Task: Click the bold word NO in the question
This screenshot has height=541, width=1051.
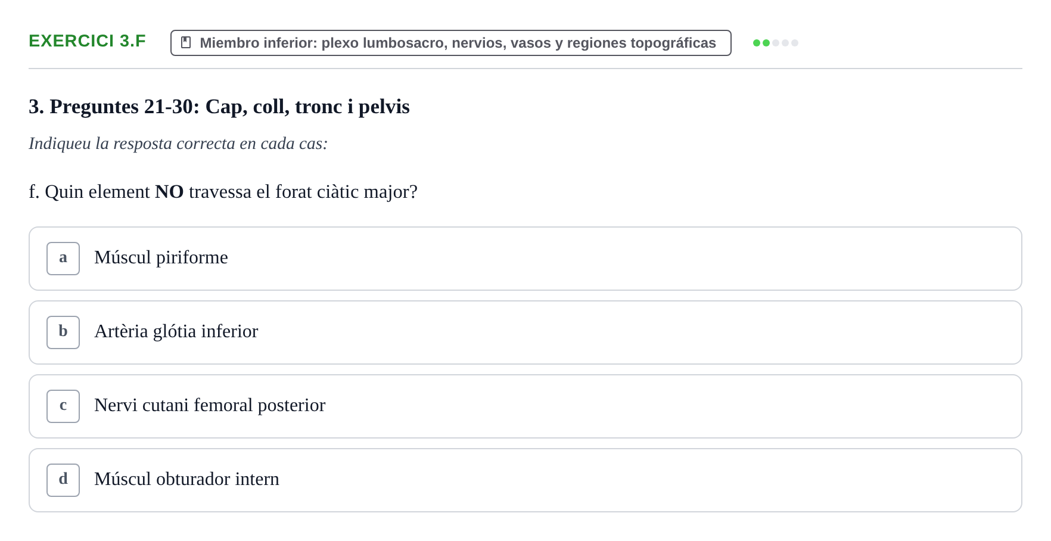Action: (x=169, y=192)
